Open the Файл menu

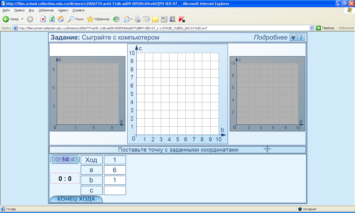(6, 10)
